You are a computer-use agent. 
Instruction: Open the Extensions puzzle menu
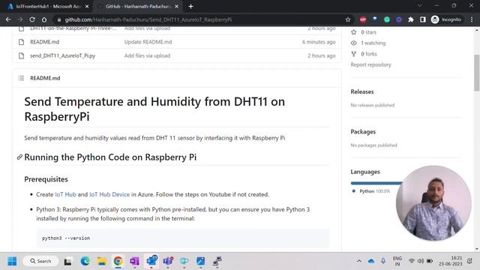(x=411, y=19)
